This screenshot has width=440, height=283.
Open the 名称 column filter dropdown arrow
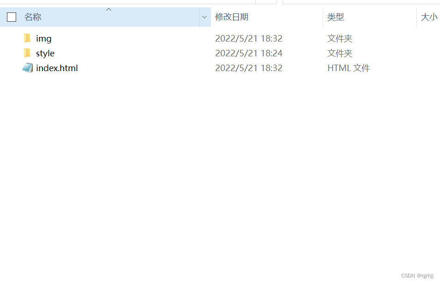click(x=205, y=17)
